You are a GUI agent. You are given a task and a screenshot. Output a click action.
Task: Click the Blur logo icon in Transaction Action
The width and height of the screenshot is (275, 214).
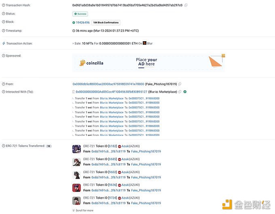coord(144,43)
